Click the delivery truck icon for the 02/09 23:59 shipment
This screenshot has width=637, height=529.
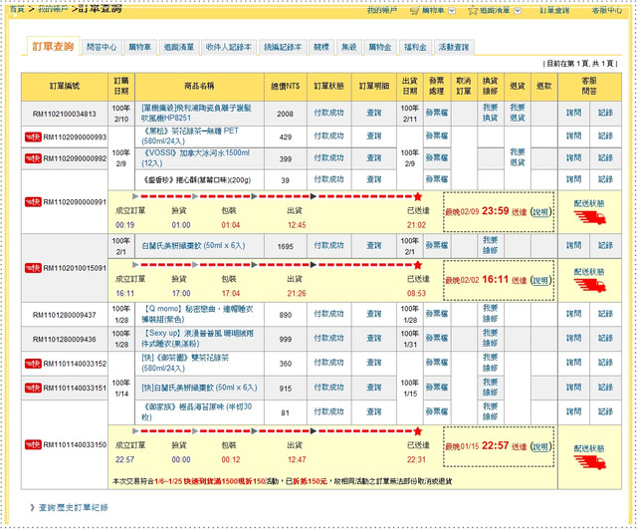pyautogui.click(x=589, y=218)
